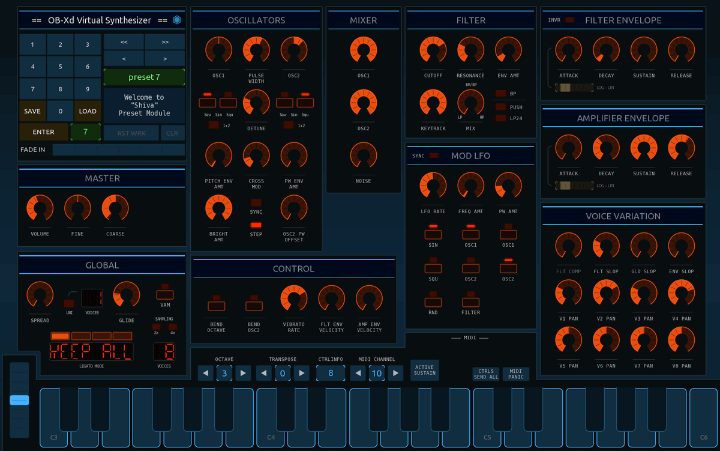Click the Cross Mod knob
Image resolution: width=720 pixels, height=451 pixels.
256,156
